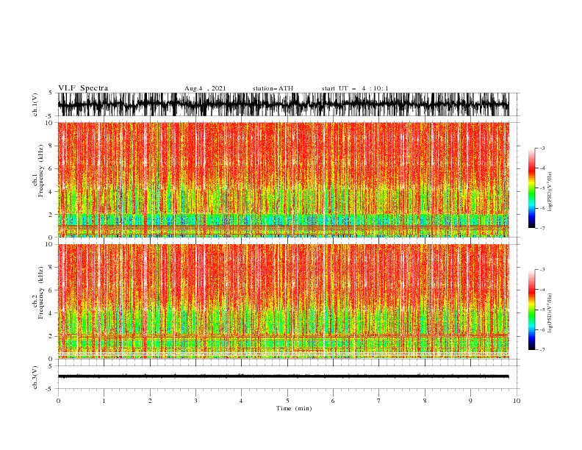Screen dimensions: 582x450
Task: Click time-axis tick label "8"
Action: coord(425,401)
